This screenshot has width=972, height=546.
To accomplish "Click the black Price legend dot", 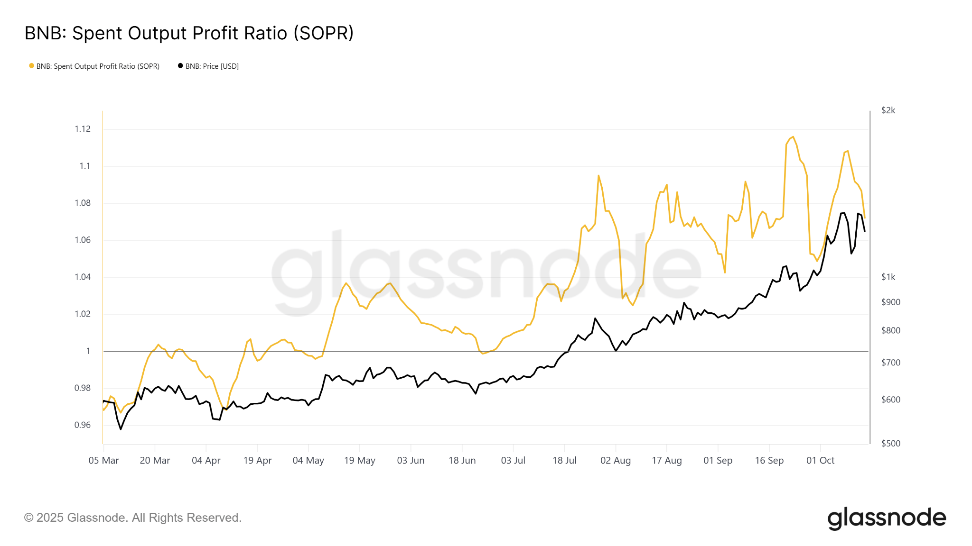I will coord(180,66).
